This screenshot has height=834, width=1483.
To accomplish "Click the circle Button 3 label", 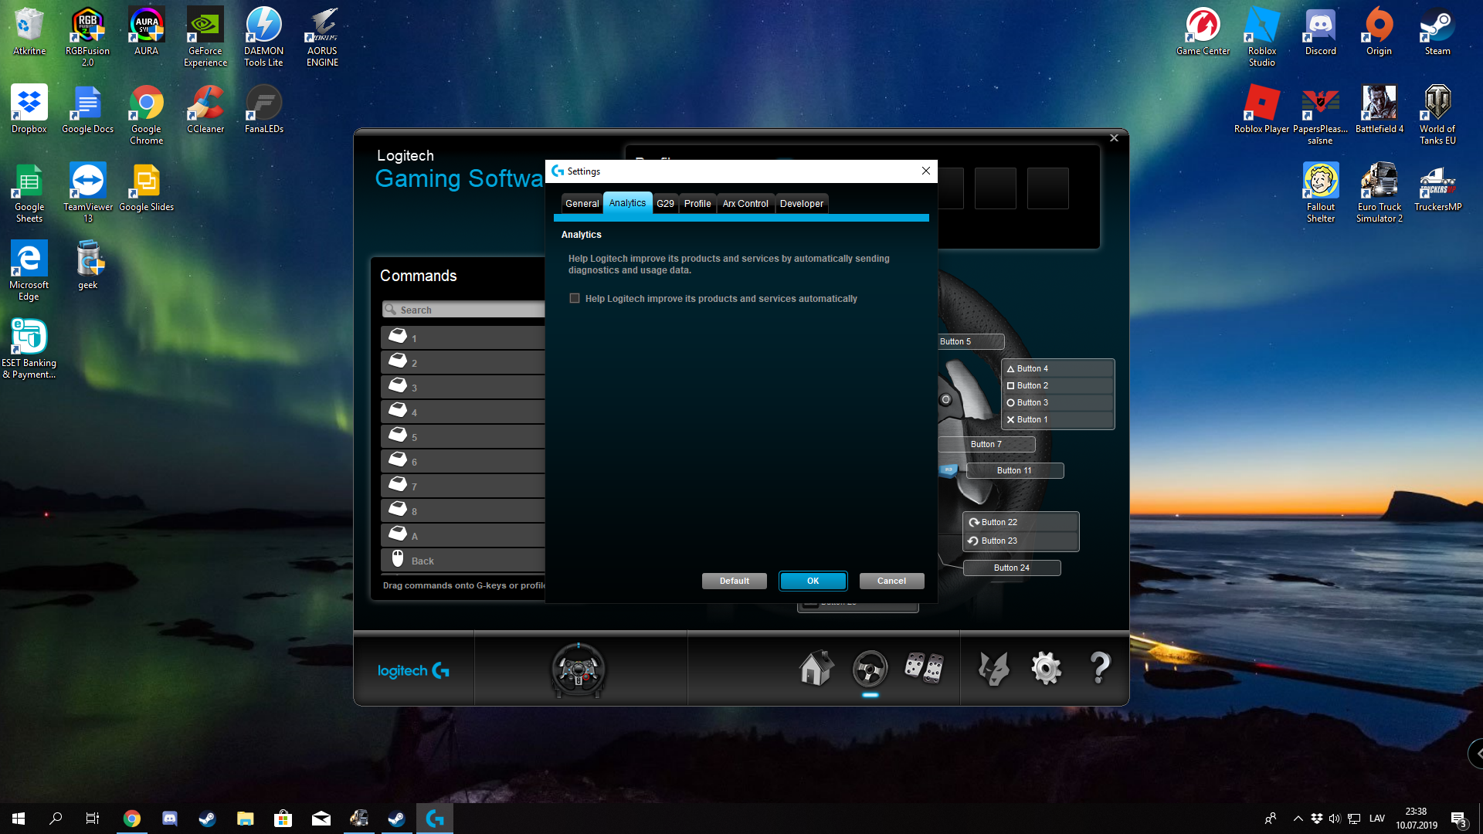I will (1058, 402).
